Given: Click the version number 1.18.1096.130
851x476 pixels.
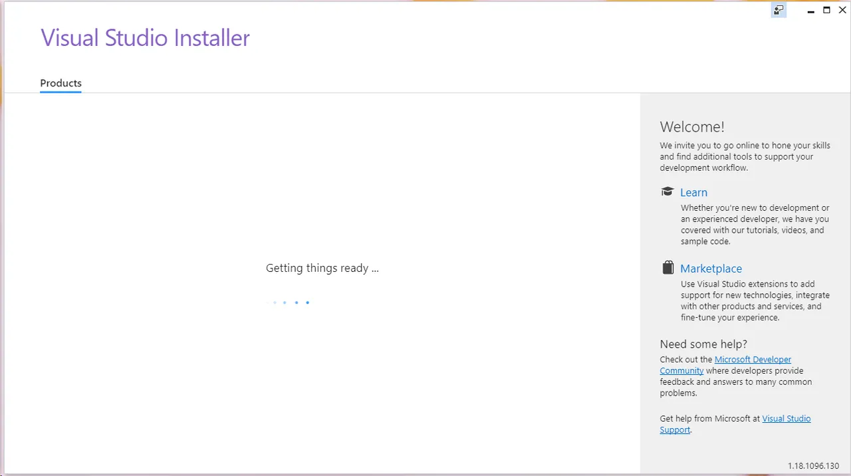Looking at the screenshot, I should point(813,466).
